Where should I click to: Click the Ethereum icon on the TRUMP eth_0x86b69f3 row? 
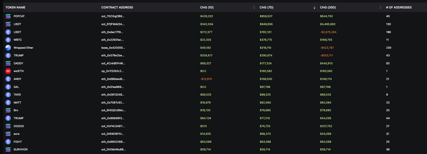(x=8, y=118)
